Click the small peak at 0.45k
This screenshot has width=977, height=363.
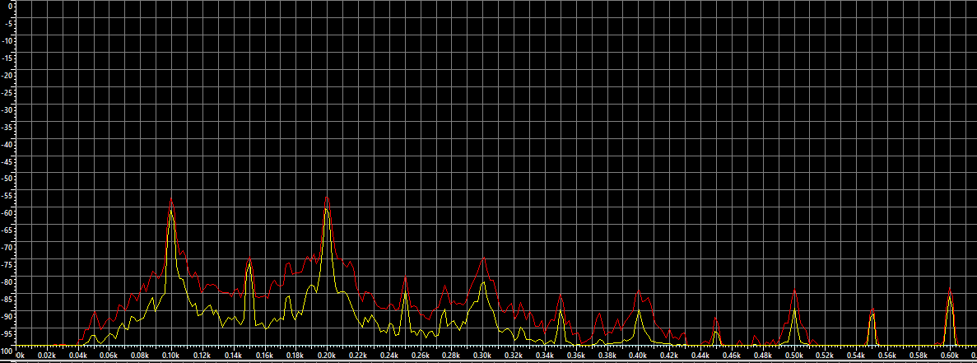click(716, 319)
